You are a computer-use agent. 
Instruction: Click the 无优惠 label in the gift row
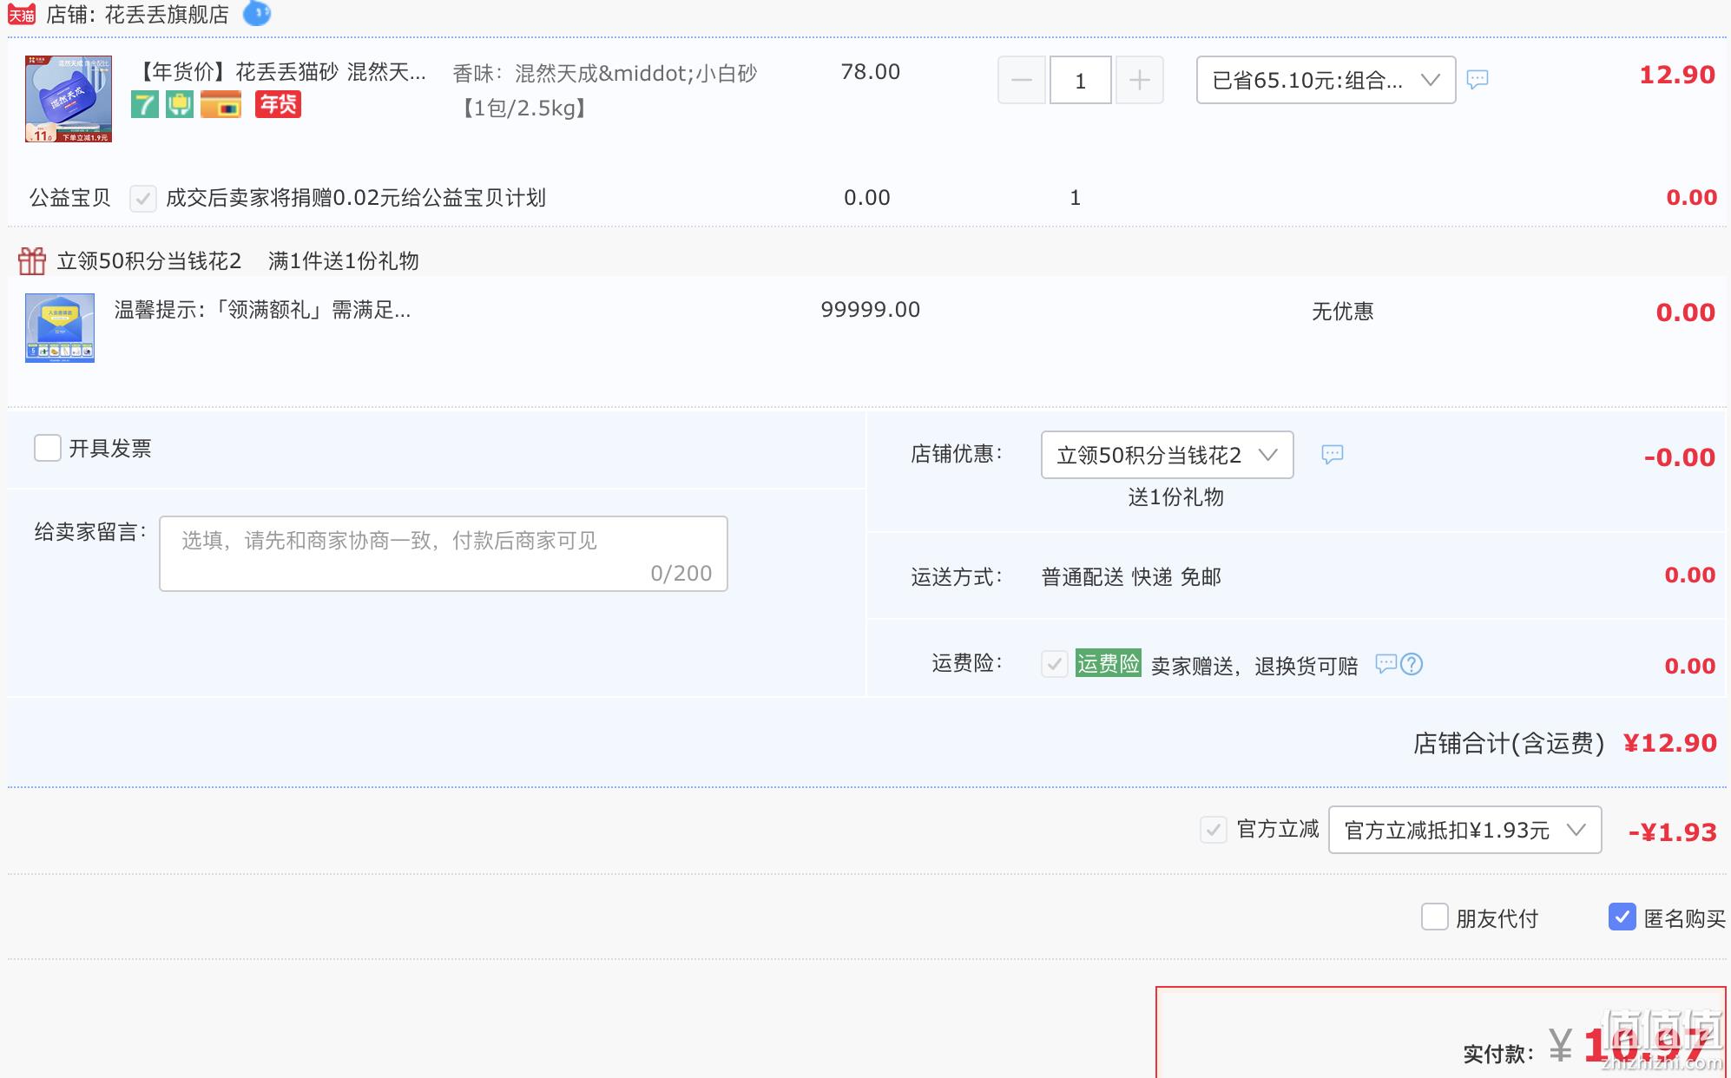(1343, 312)
